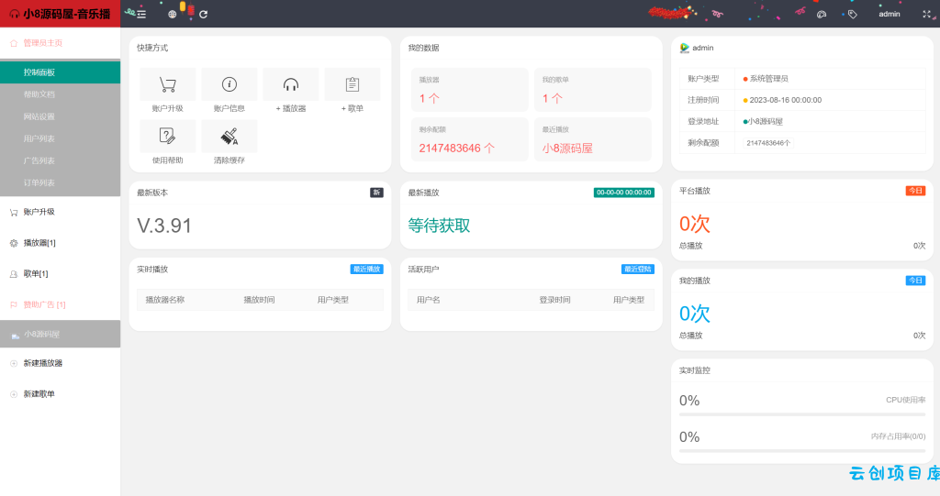Add a player via headphone icon
The width and height of the screenshot is (940, 496).
point(291,85)
